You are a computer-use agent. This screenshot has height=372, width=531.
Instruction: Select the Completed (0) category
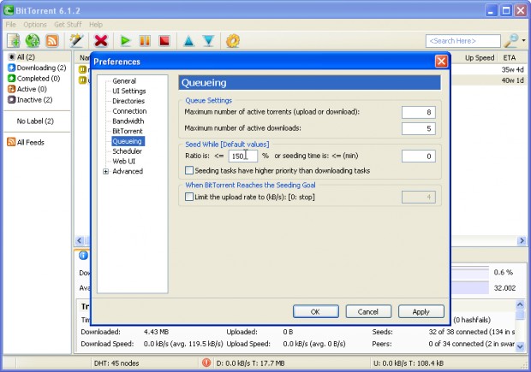(34, 79)
